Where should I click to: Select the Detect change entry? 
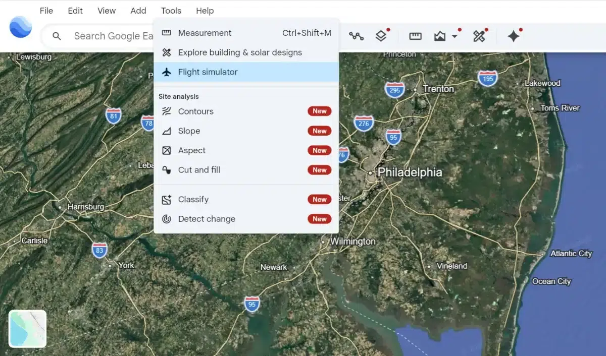coord(246,219)
